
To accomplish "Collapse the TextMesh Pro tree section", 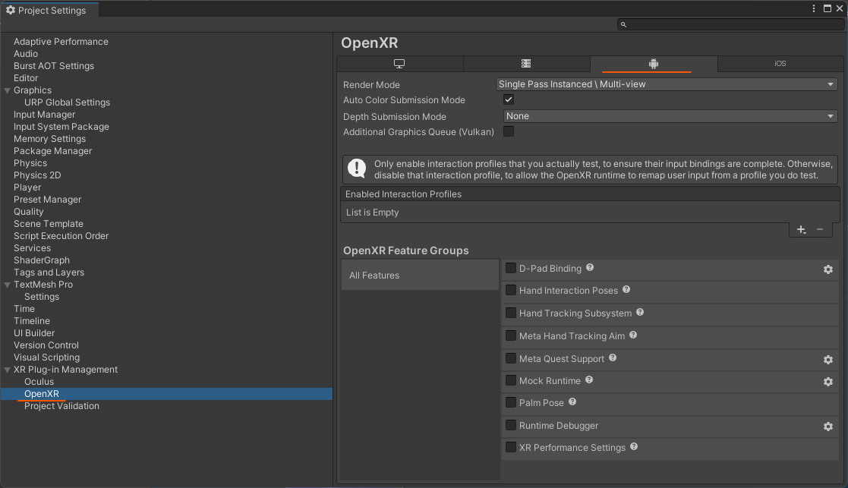I will click(8, 285).
